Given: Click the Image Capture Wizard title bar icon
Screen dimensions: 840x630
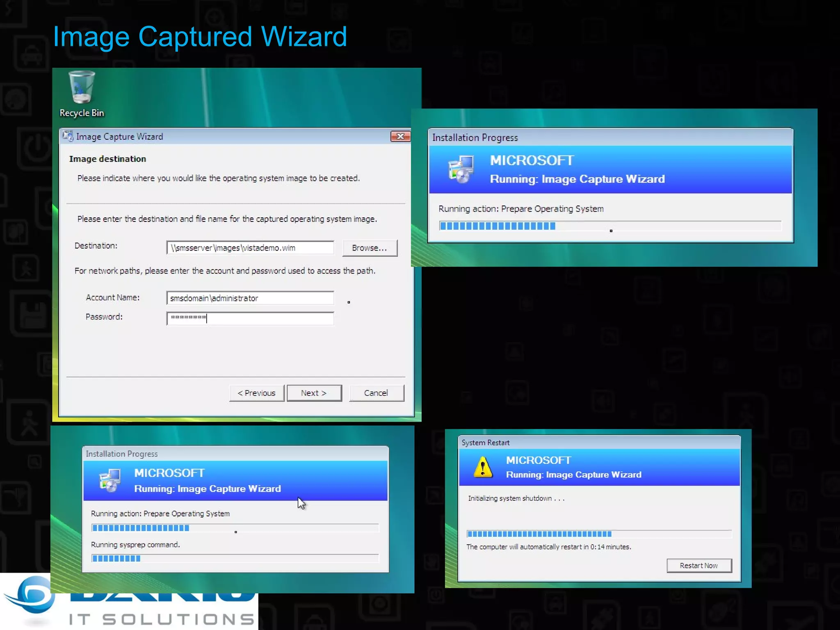Looking at the screenshot, I should [68, 136].
